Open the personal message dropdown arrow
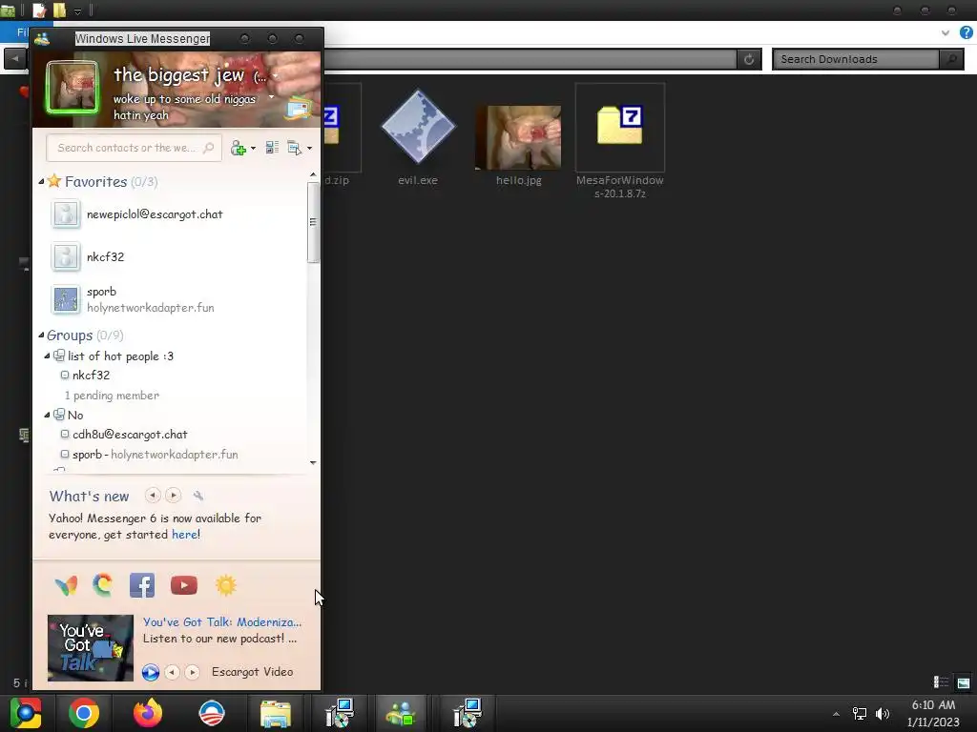Screen dimensions: 977x732 click(271, 96)
